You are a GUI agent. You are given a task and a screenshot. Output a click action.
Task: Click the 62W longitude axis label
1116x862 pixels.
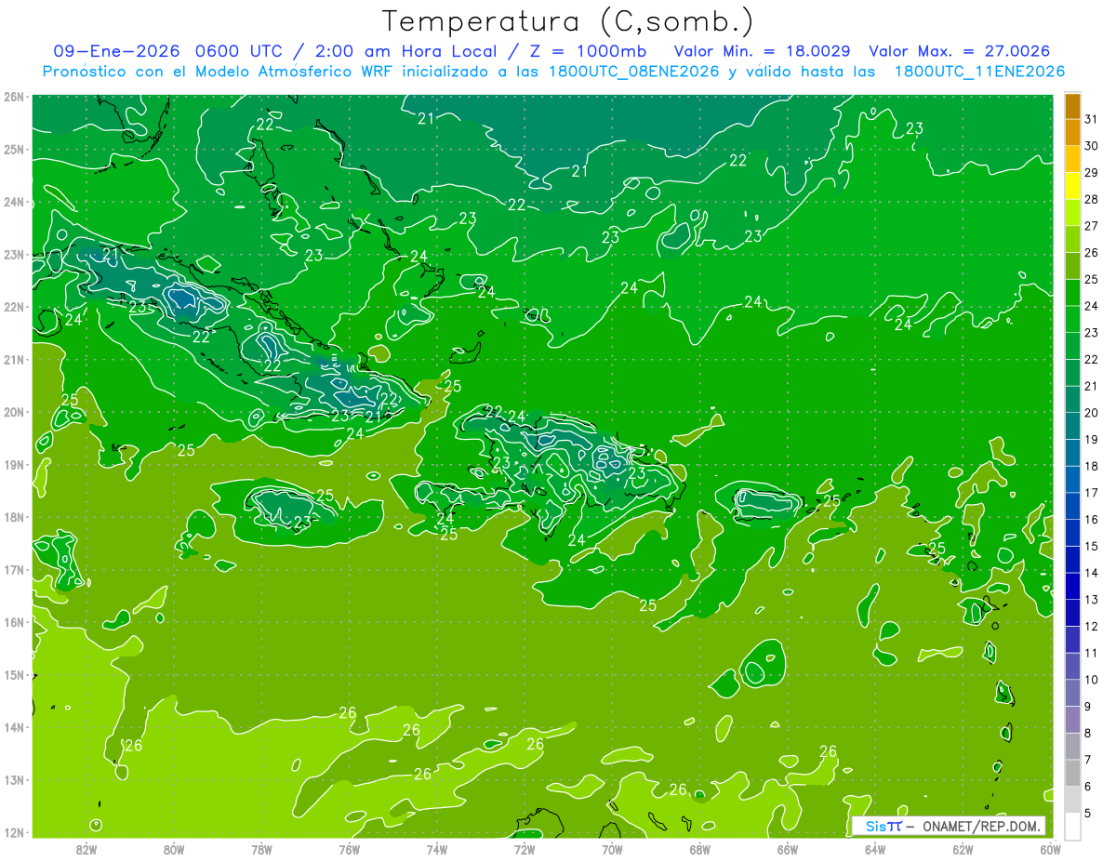pos(962,849)
